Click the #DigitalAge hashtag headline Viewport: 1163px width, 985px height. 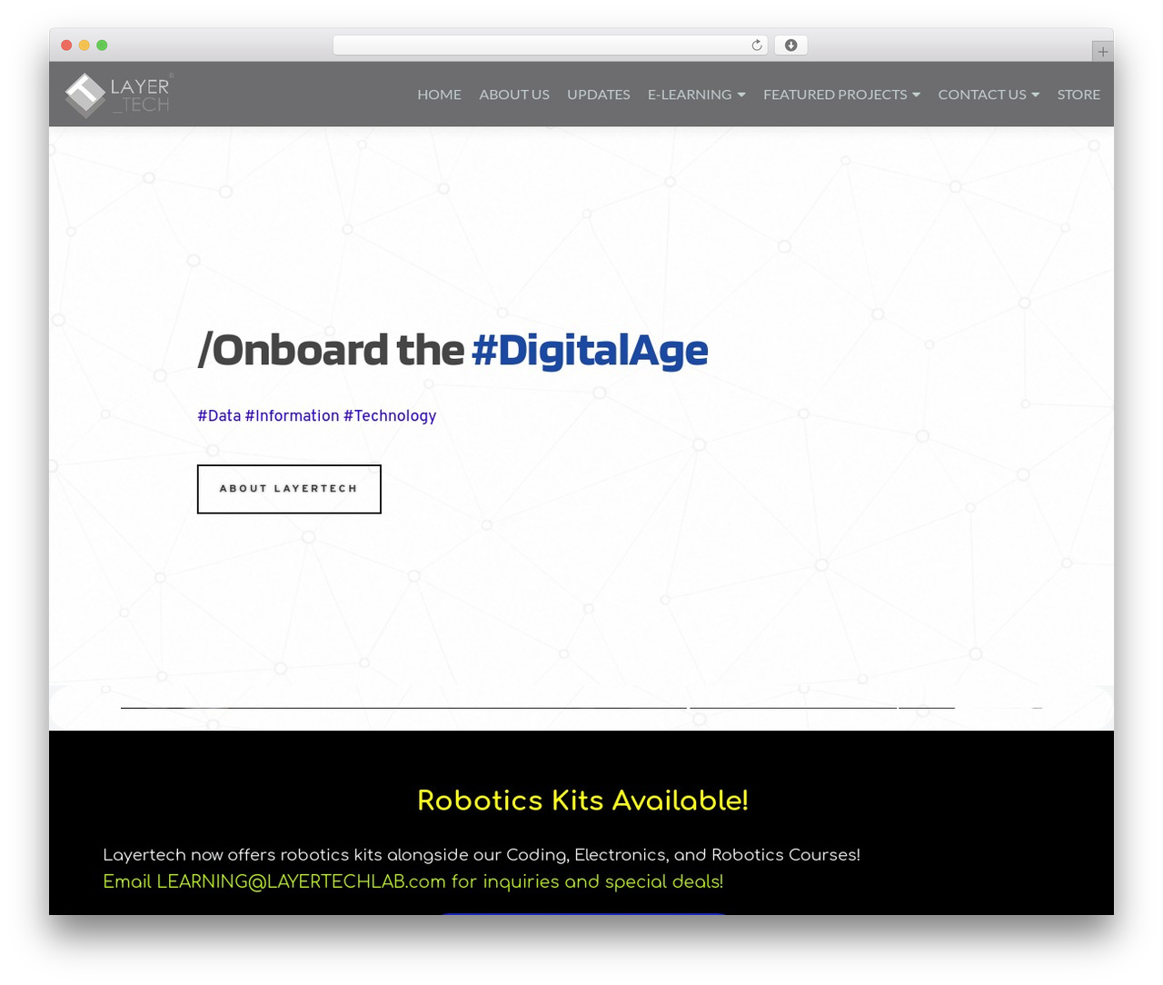[590, 350]
